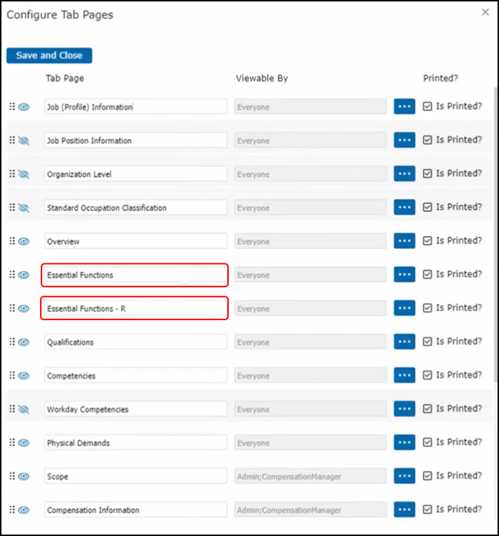Viewport: 499px width, 536px height.
Task: Show the Organization Level tab with eye icon
Action: pos(24,174)
